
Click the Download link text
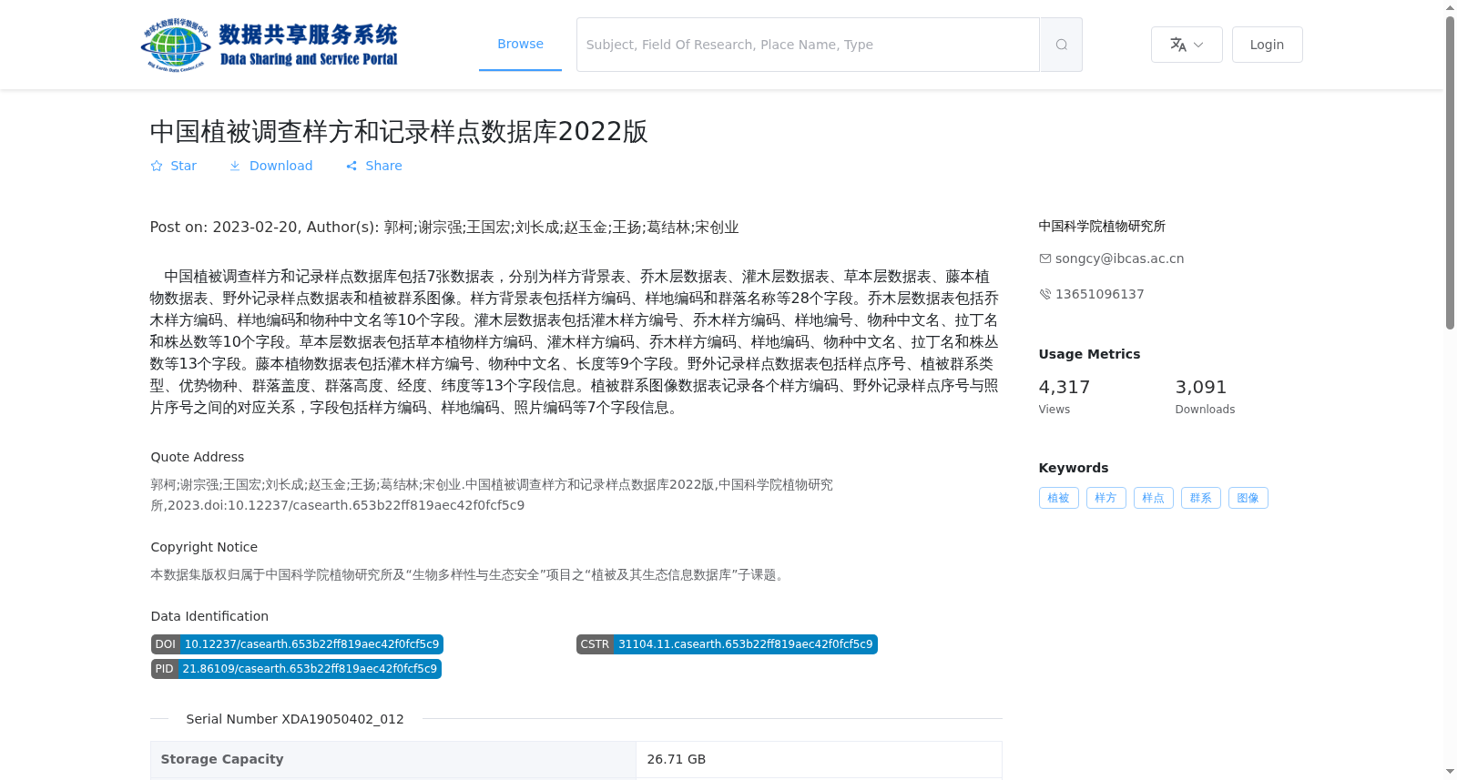[280, 166]
